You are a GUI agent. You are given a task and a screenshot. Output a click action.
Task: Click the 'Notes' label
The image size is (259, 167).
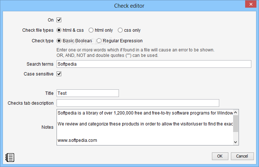[47, 127]
